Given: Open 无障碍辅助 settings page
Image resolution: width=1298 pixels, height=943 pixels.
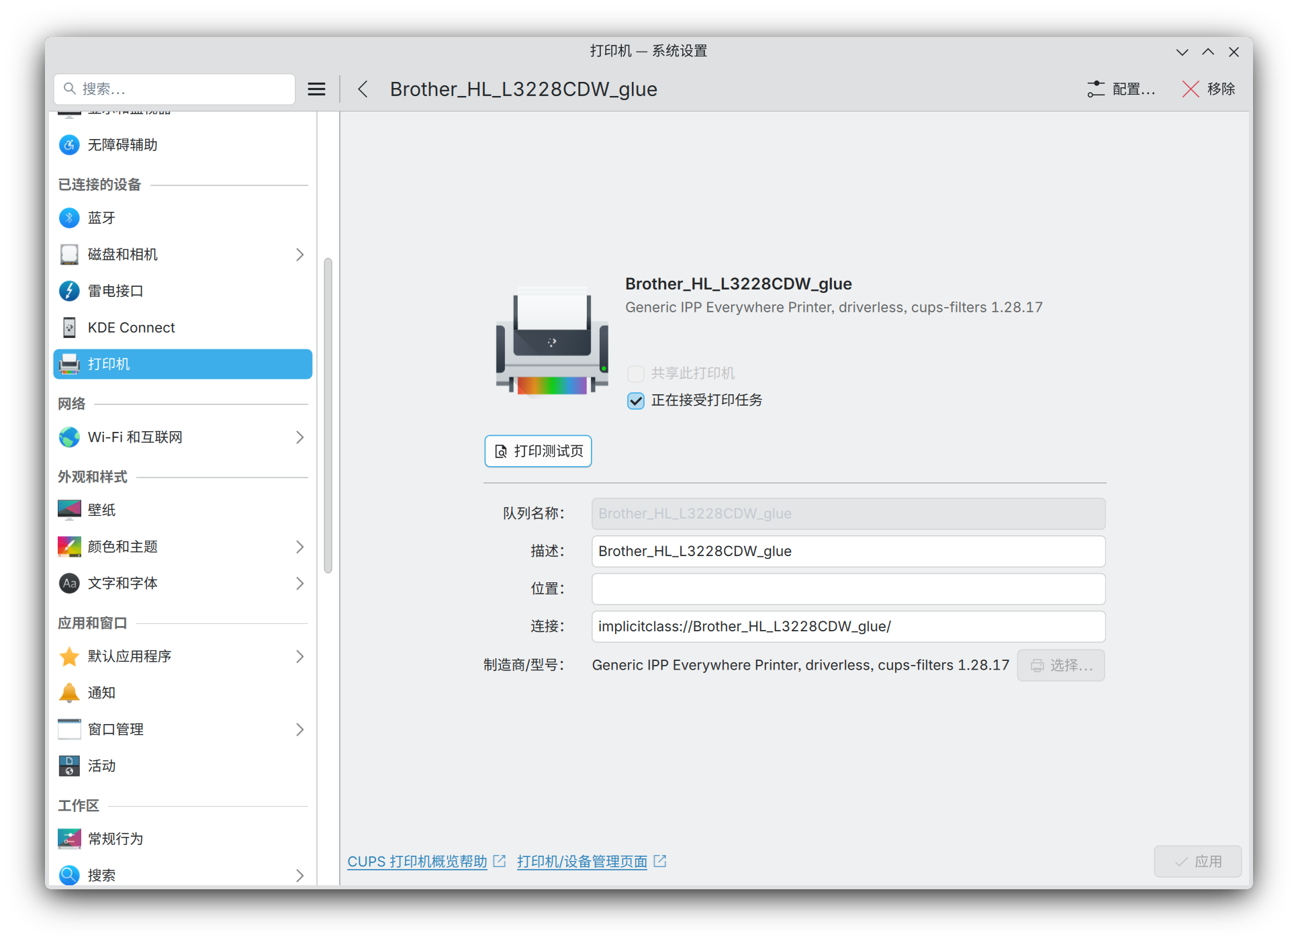Looking at the screenshot, I should 183,145.
